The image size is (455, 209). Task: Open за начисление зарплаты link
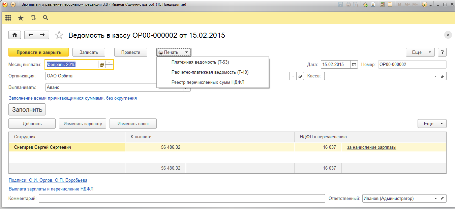tap(372, 147)
